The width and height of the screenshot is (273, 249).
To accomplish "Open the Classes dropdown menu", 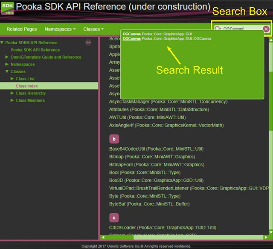I will click(x=93, y=29).
